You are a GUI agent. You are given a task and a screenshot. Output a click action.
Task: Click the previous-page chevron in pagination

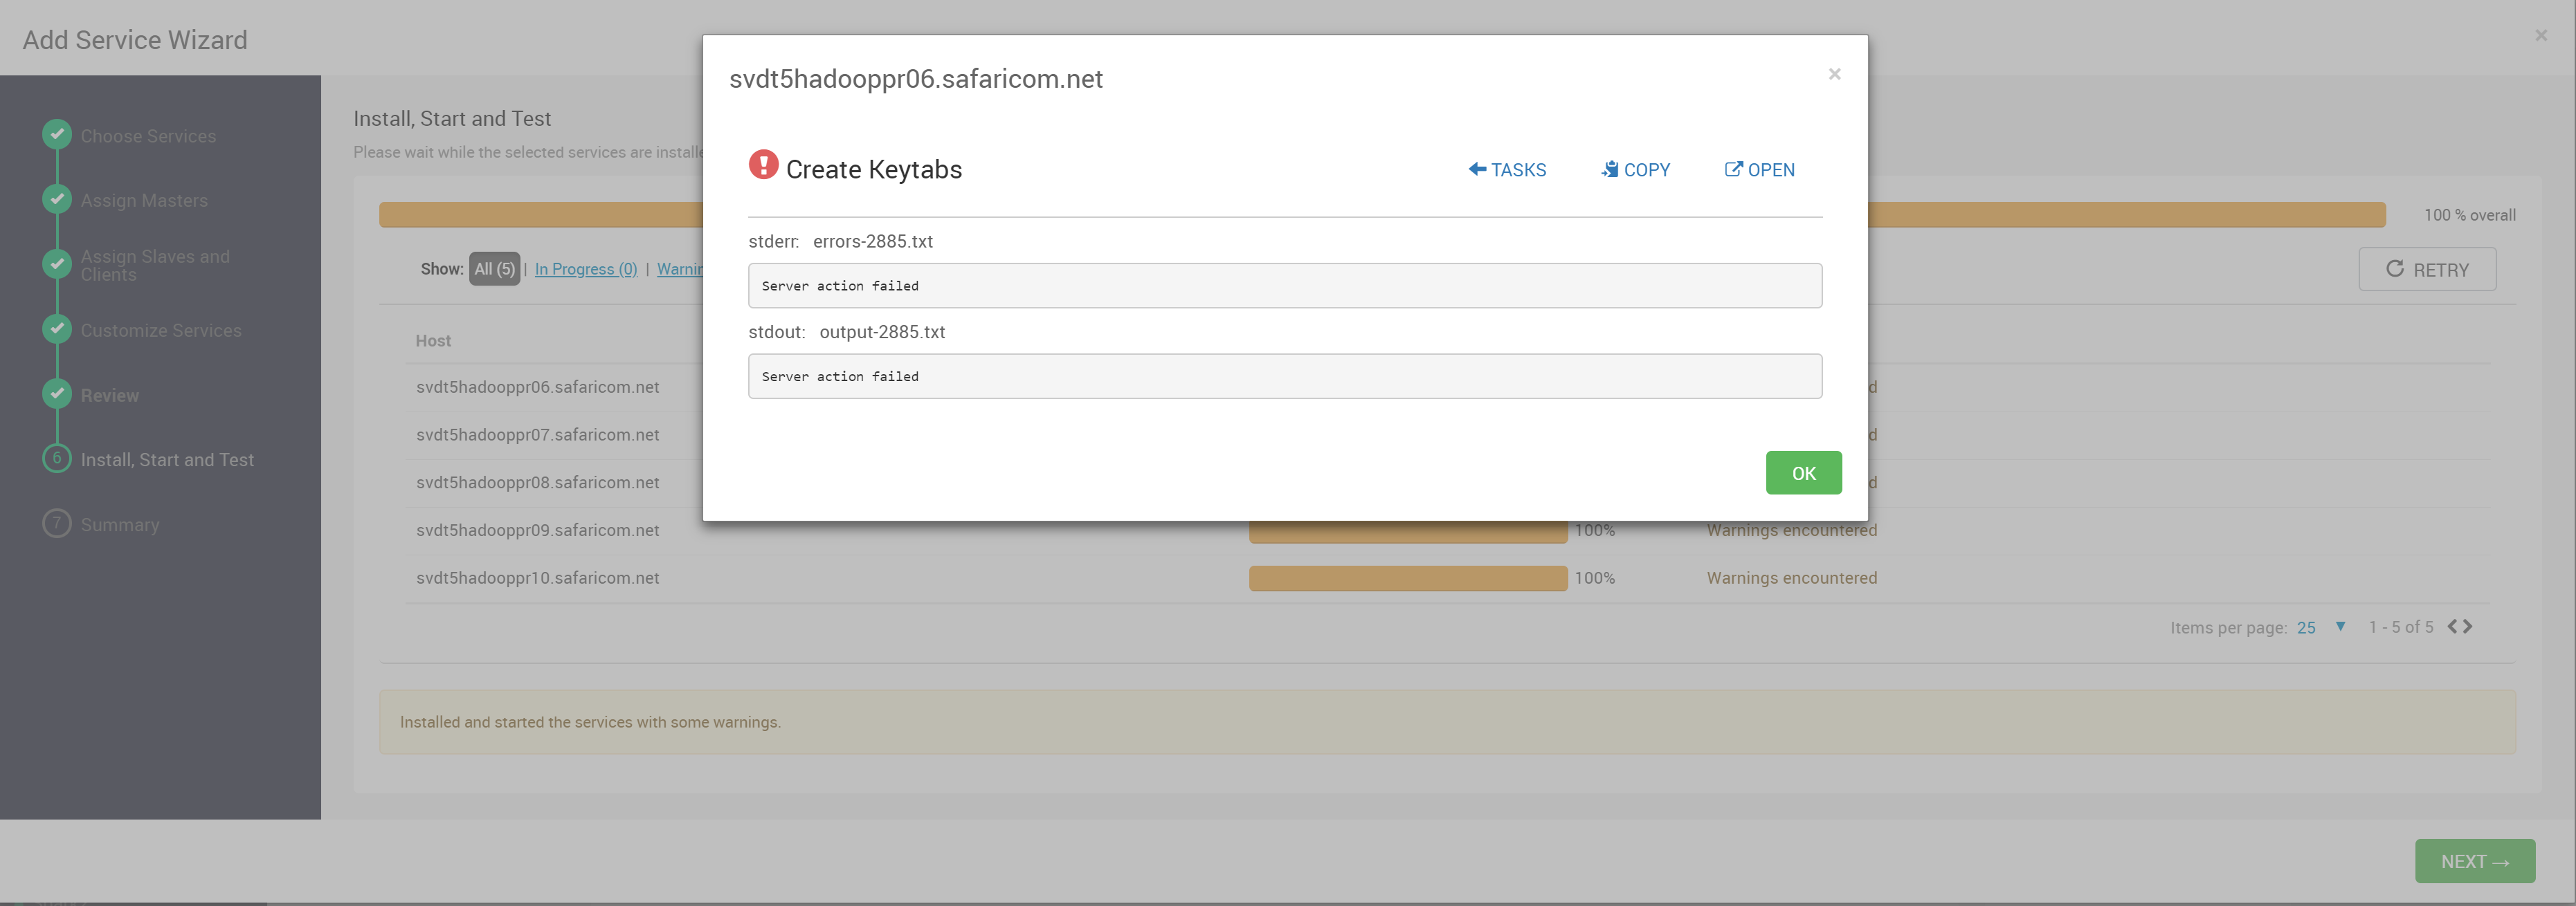coord(2453,627)
